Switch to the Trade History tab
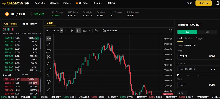The width and height of the screenshot is (220, 99). click(x=29, y=24)
